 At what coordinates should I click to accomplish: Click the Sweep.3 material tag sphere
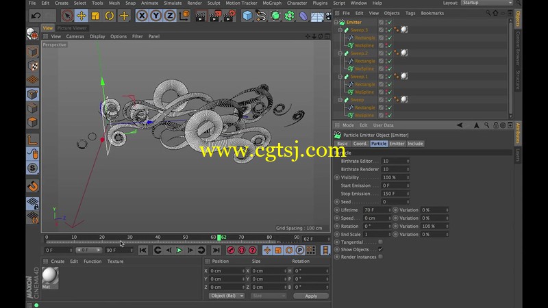click(x=404, y=29)
